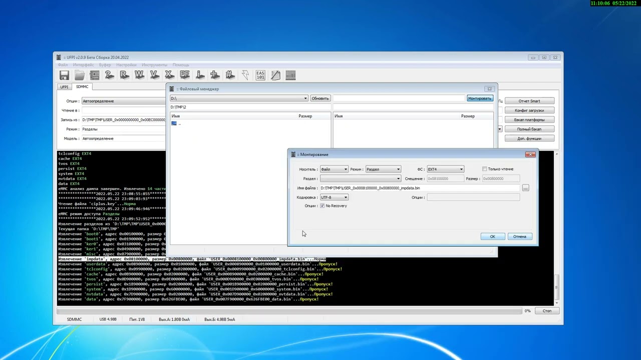Switch to the UFPI tab
The height and width of the screenshot is (360, 641).
click(x=65, y=87)
